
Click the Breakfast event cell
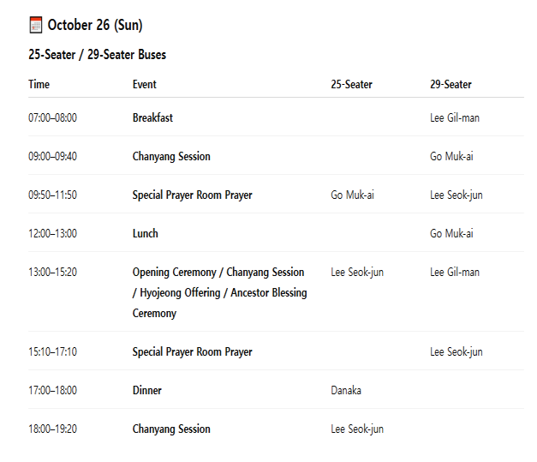click(x=152, y=117)
